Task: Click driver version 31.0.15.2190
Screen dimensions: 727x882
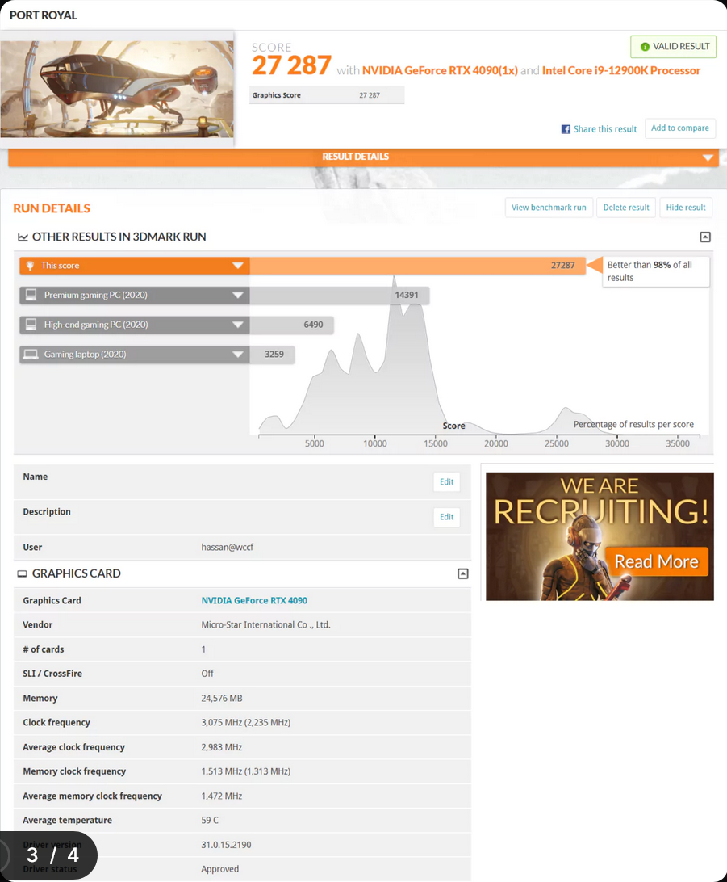Action: click(x=226, y=846)
